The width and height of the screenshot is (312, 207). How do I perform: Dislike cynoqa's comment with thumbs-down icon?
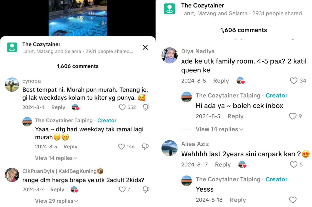click(146, 107)
